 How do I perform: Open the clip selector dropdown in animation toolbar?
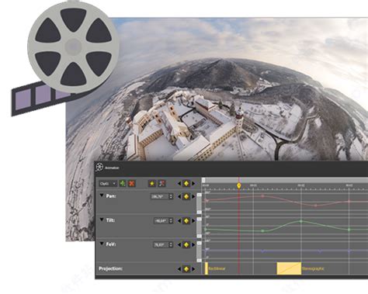tap(108, 184)
